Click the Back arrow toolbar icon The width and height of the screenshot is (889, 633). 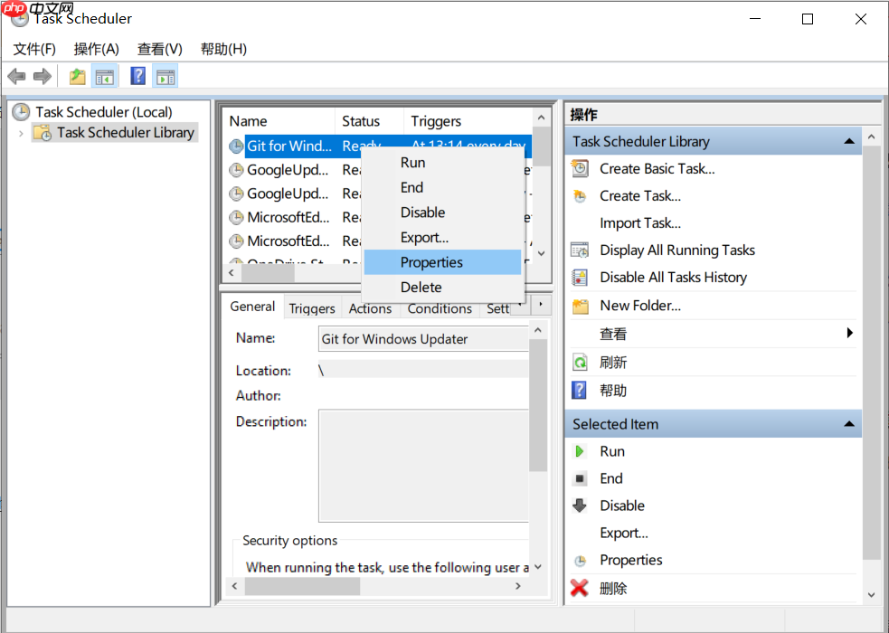point(16,76)
